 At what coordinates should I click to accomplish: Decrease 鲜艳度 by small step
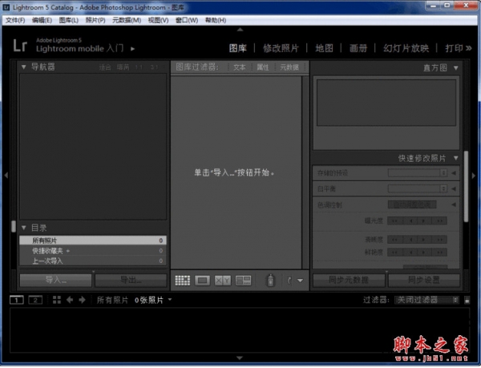click(410, 253)
